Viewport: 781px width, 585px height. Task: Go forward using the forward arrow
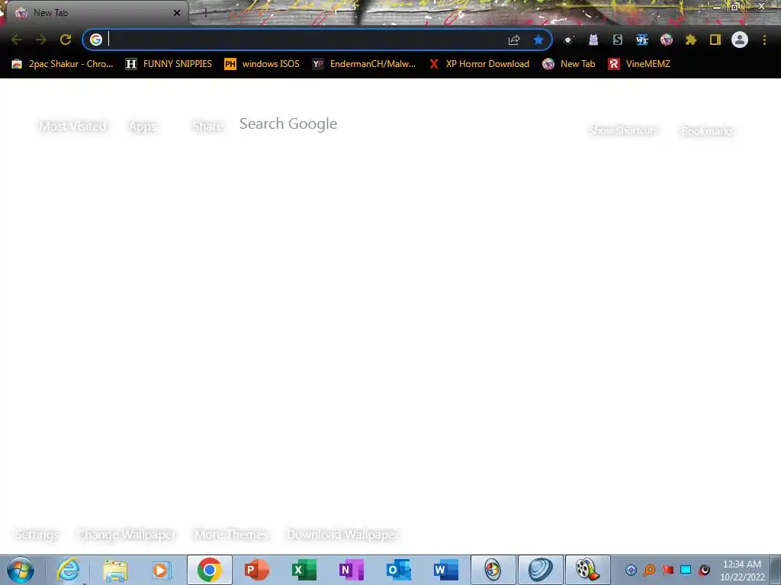tap(41, 40)
